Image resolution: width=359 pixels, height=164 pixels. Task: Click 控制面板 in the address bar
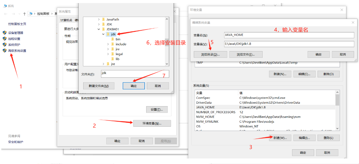(x=44, y=14)
